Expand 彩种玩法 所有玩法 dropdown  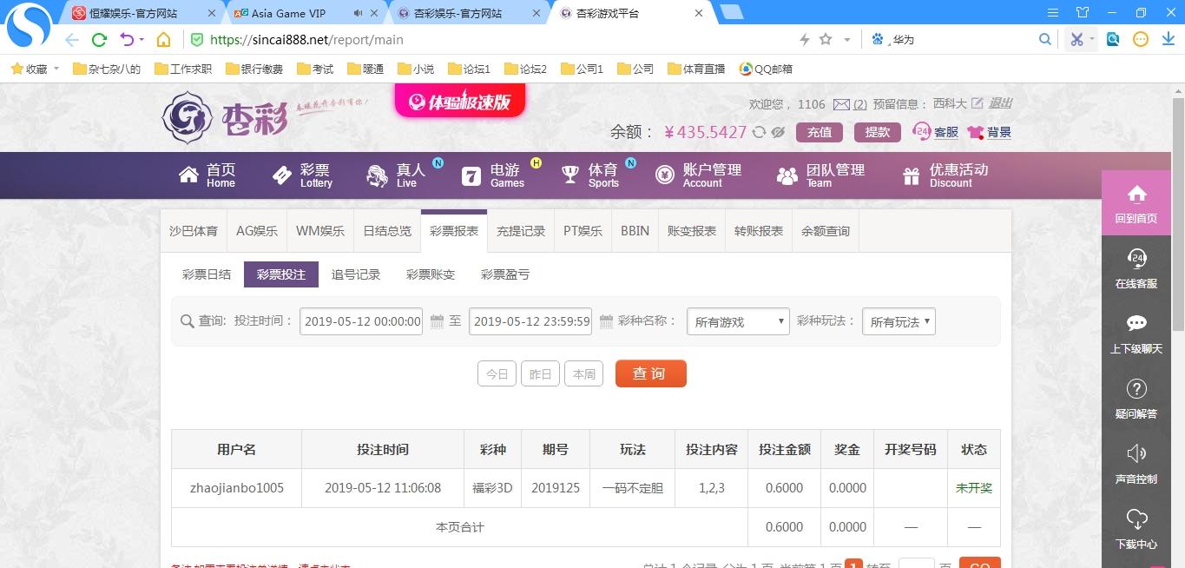[898, 321]
